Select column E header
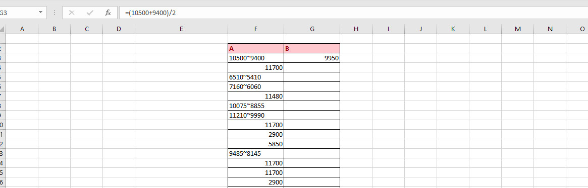This screenshot has width=588, height=188. pos(182,29)
